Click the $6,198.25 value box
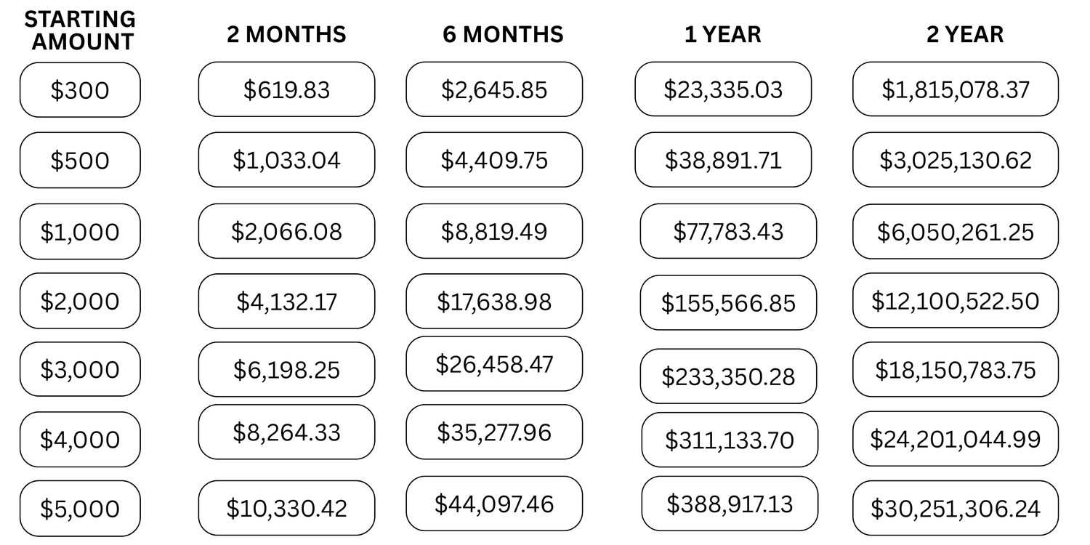Viewport: 1090px width, 545px height. pos(286,370)
